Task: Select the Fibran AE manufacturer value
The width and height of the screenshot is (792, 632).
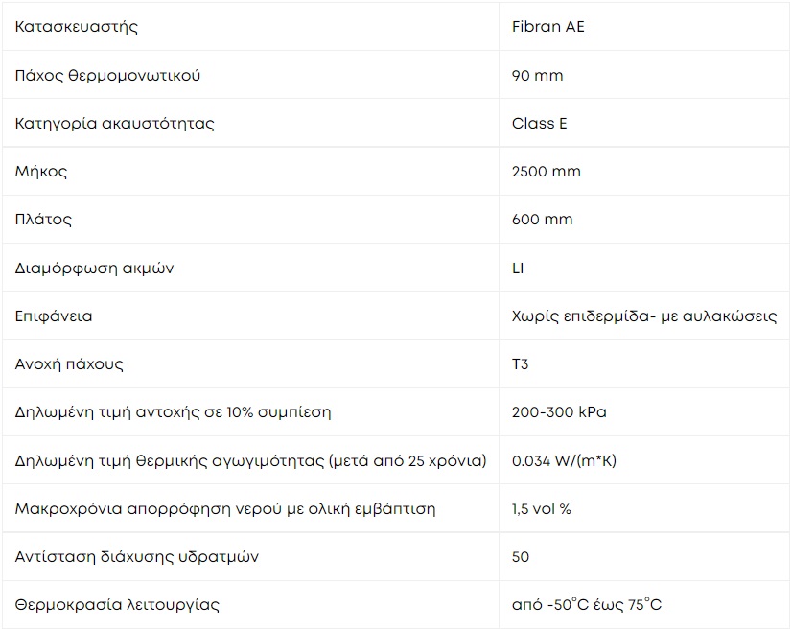Action: click(548, 26)
